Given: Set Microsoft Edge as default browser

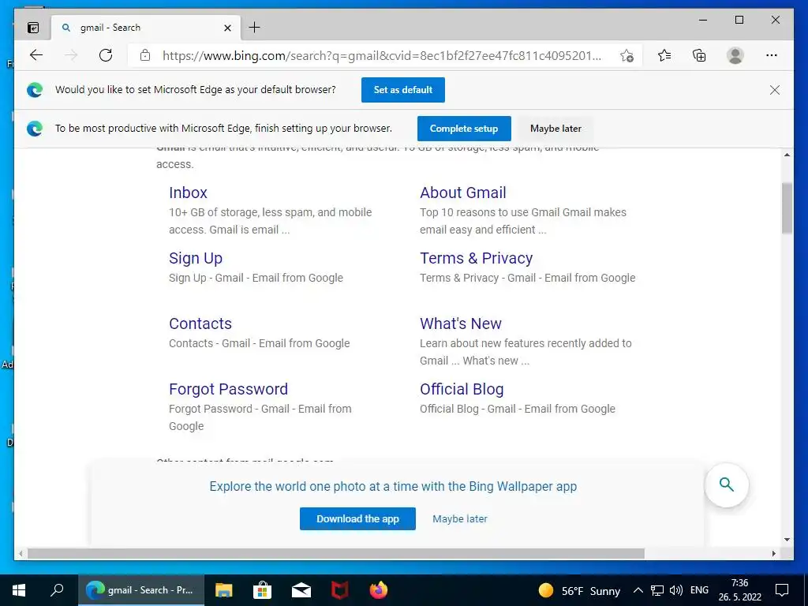Looking at the screenshot, I should tap(403, 90).
